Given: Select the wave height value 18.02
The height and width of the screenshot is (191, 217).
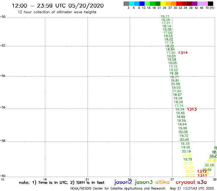Looking at the screenshot, I should point(169,39).
